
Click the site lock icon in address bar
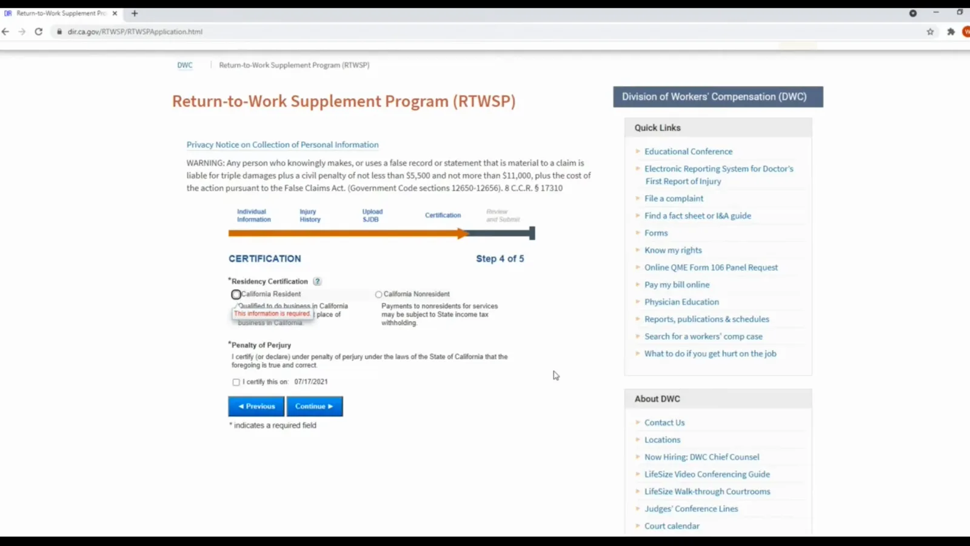59,32
